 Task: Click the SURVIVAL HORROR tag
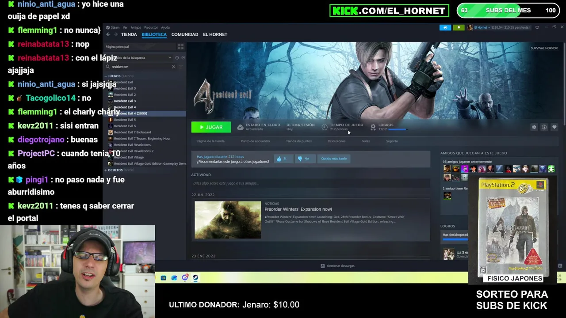pos(544,48)
